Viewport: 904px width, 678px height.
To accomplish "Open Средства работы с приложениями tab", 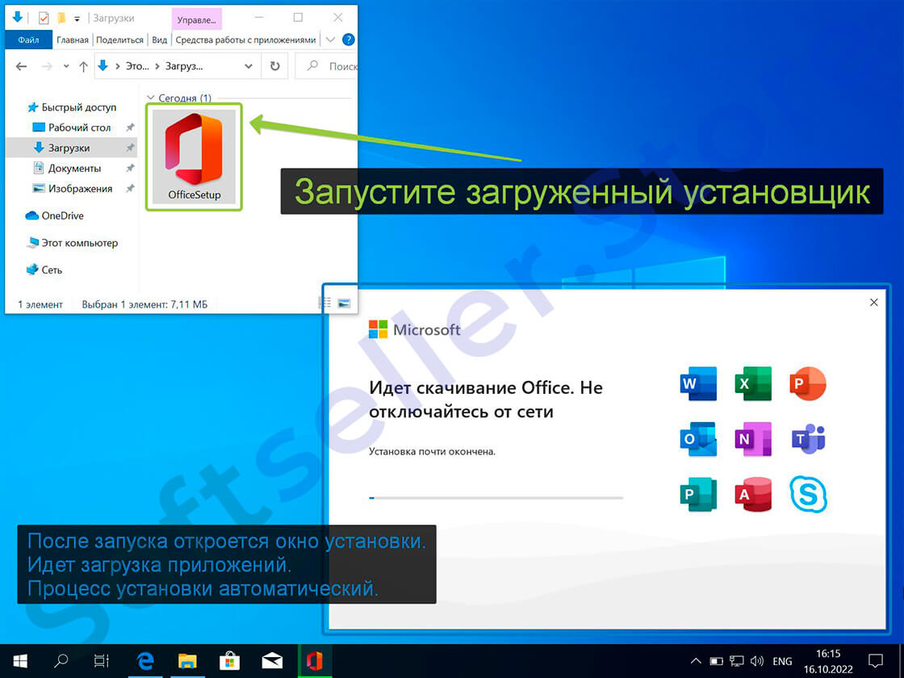I will [245, 40].
